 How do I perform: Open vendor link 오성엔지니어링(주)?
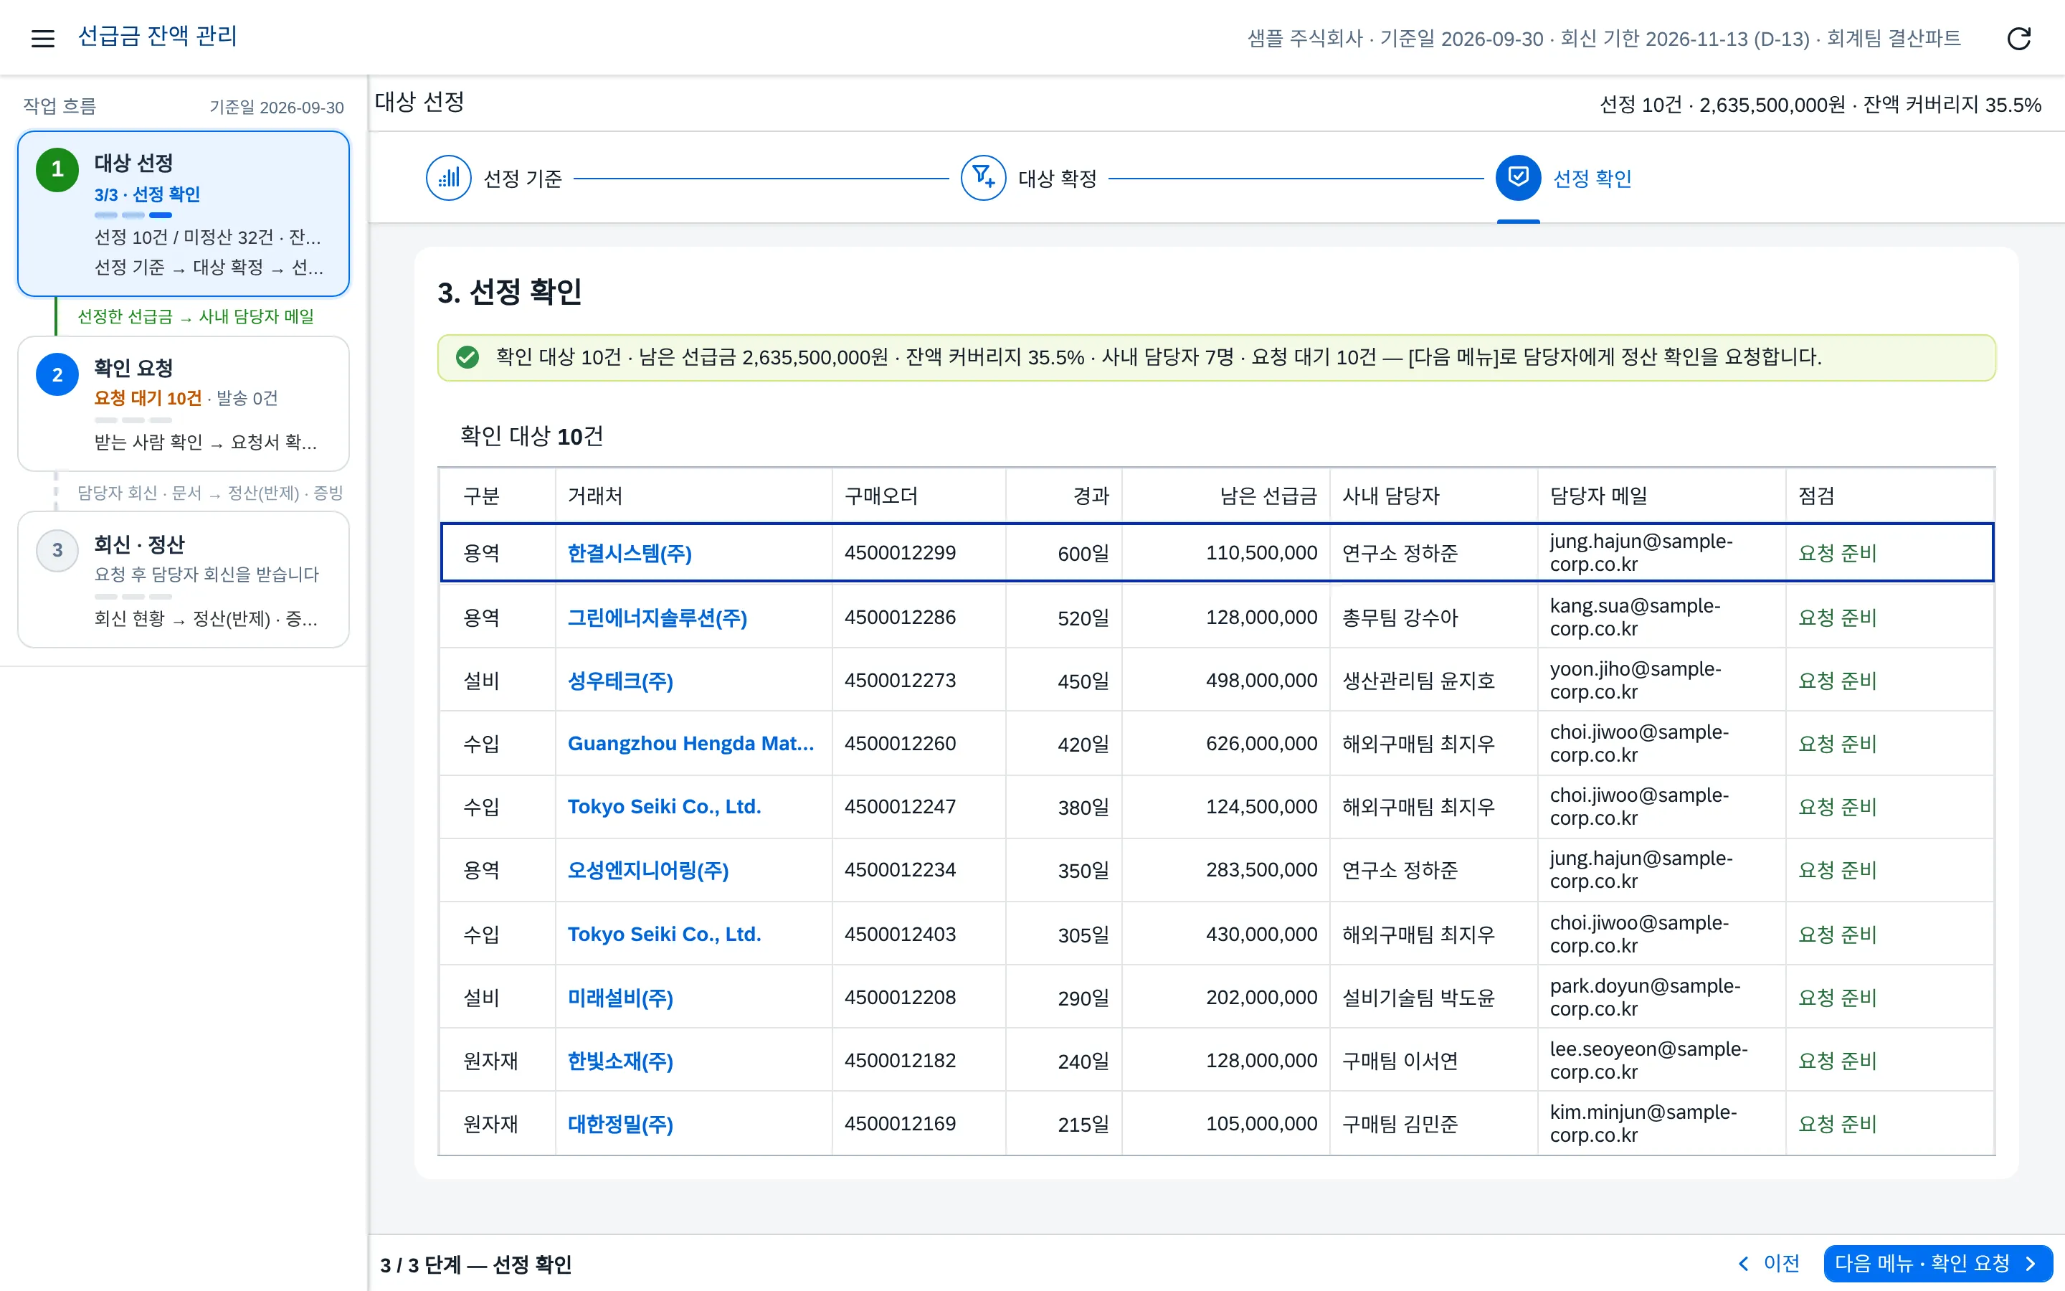coord(647,870)
